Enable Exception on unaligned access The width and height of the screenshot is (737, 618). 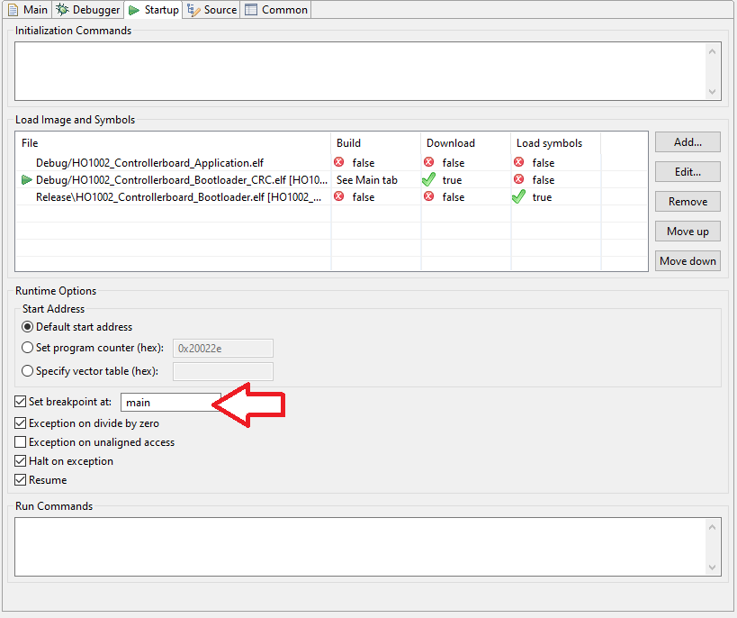tap(19, 441)
